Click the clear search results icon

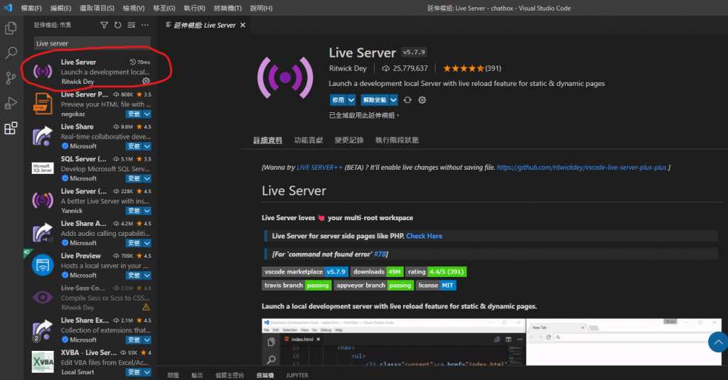click(x=132, y=25)
